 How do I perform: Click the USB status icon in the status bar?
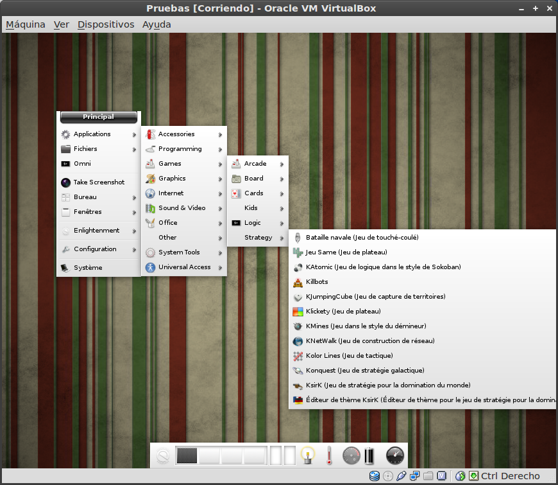(401, 476)
